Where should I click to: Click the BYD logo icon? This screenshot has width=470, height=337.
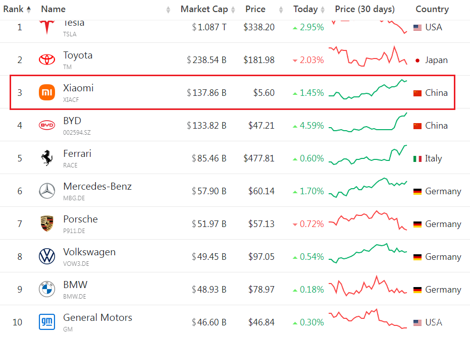47,126
